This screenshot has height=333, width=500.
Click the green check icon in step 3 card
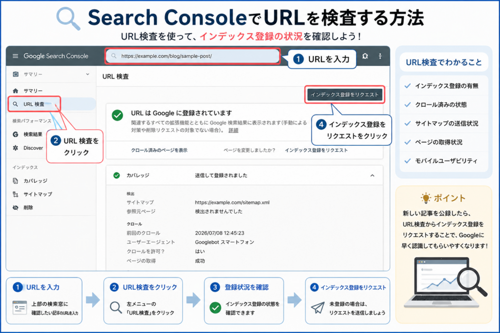(x=215, y=308)
